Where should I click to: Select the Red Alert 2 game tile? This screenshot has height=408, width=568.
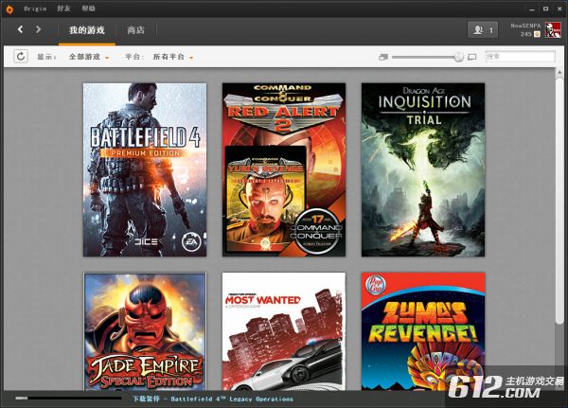(284, 170)
